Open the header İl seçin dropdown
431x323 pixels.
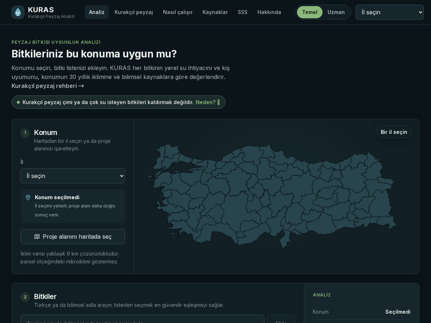[x=390, y=12]
